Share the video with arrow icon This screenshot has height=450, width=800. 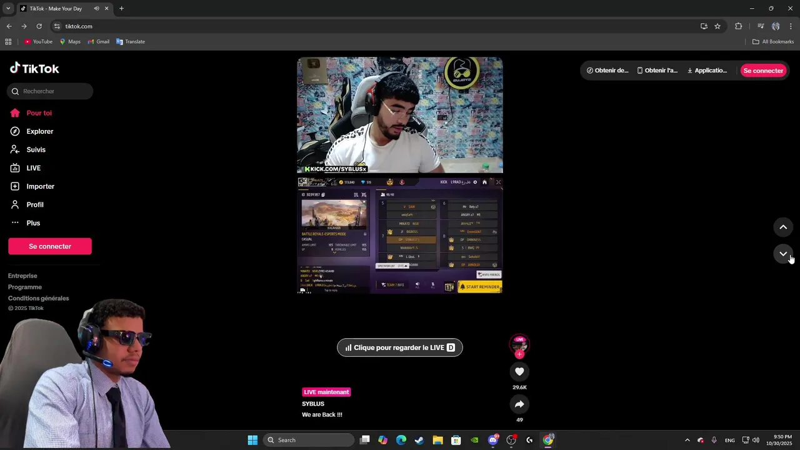tap(519, 404)
